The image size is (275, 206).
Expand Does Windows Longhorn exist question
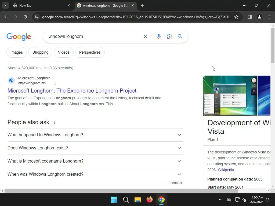(x=95, y=148)
